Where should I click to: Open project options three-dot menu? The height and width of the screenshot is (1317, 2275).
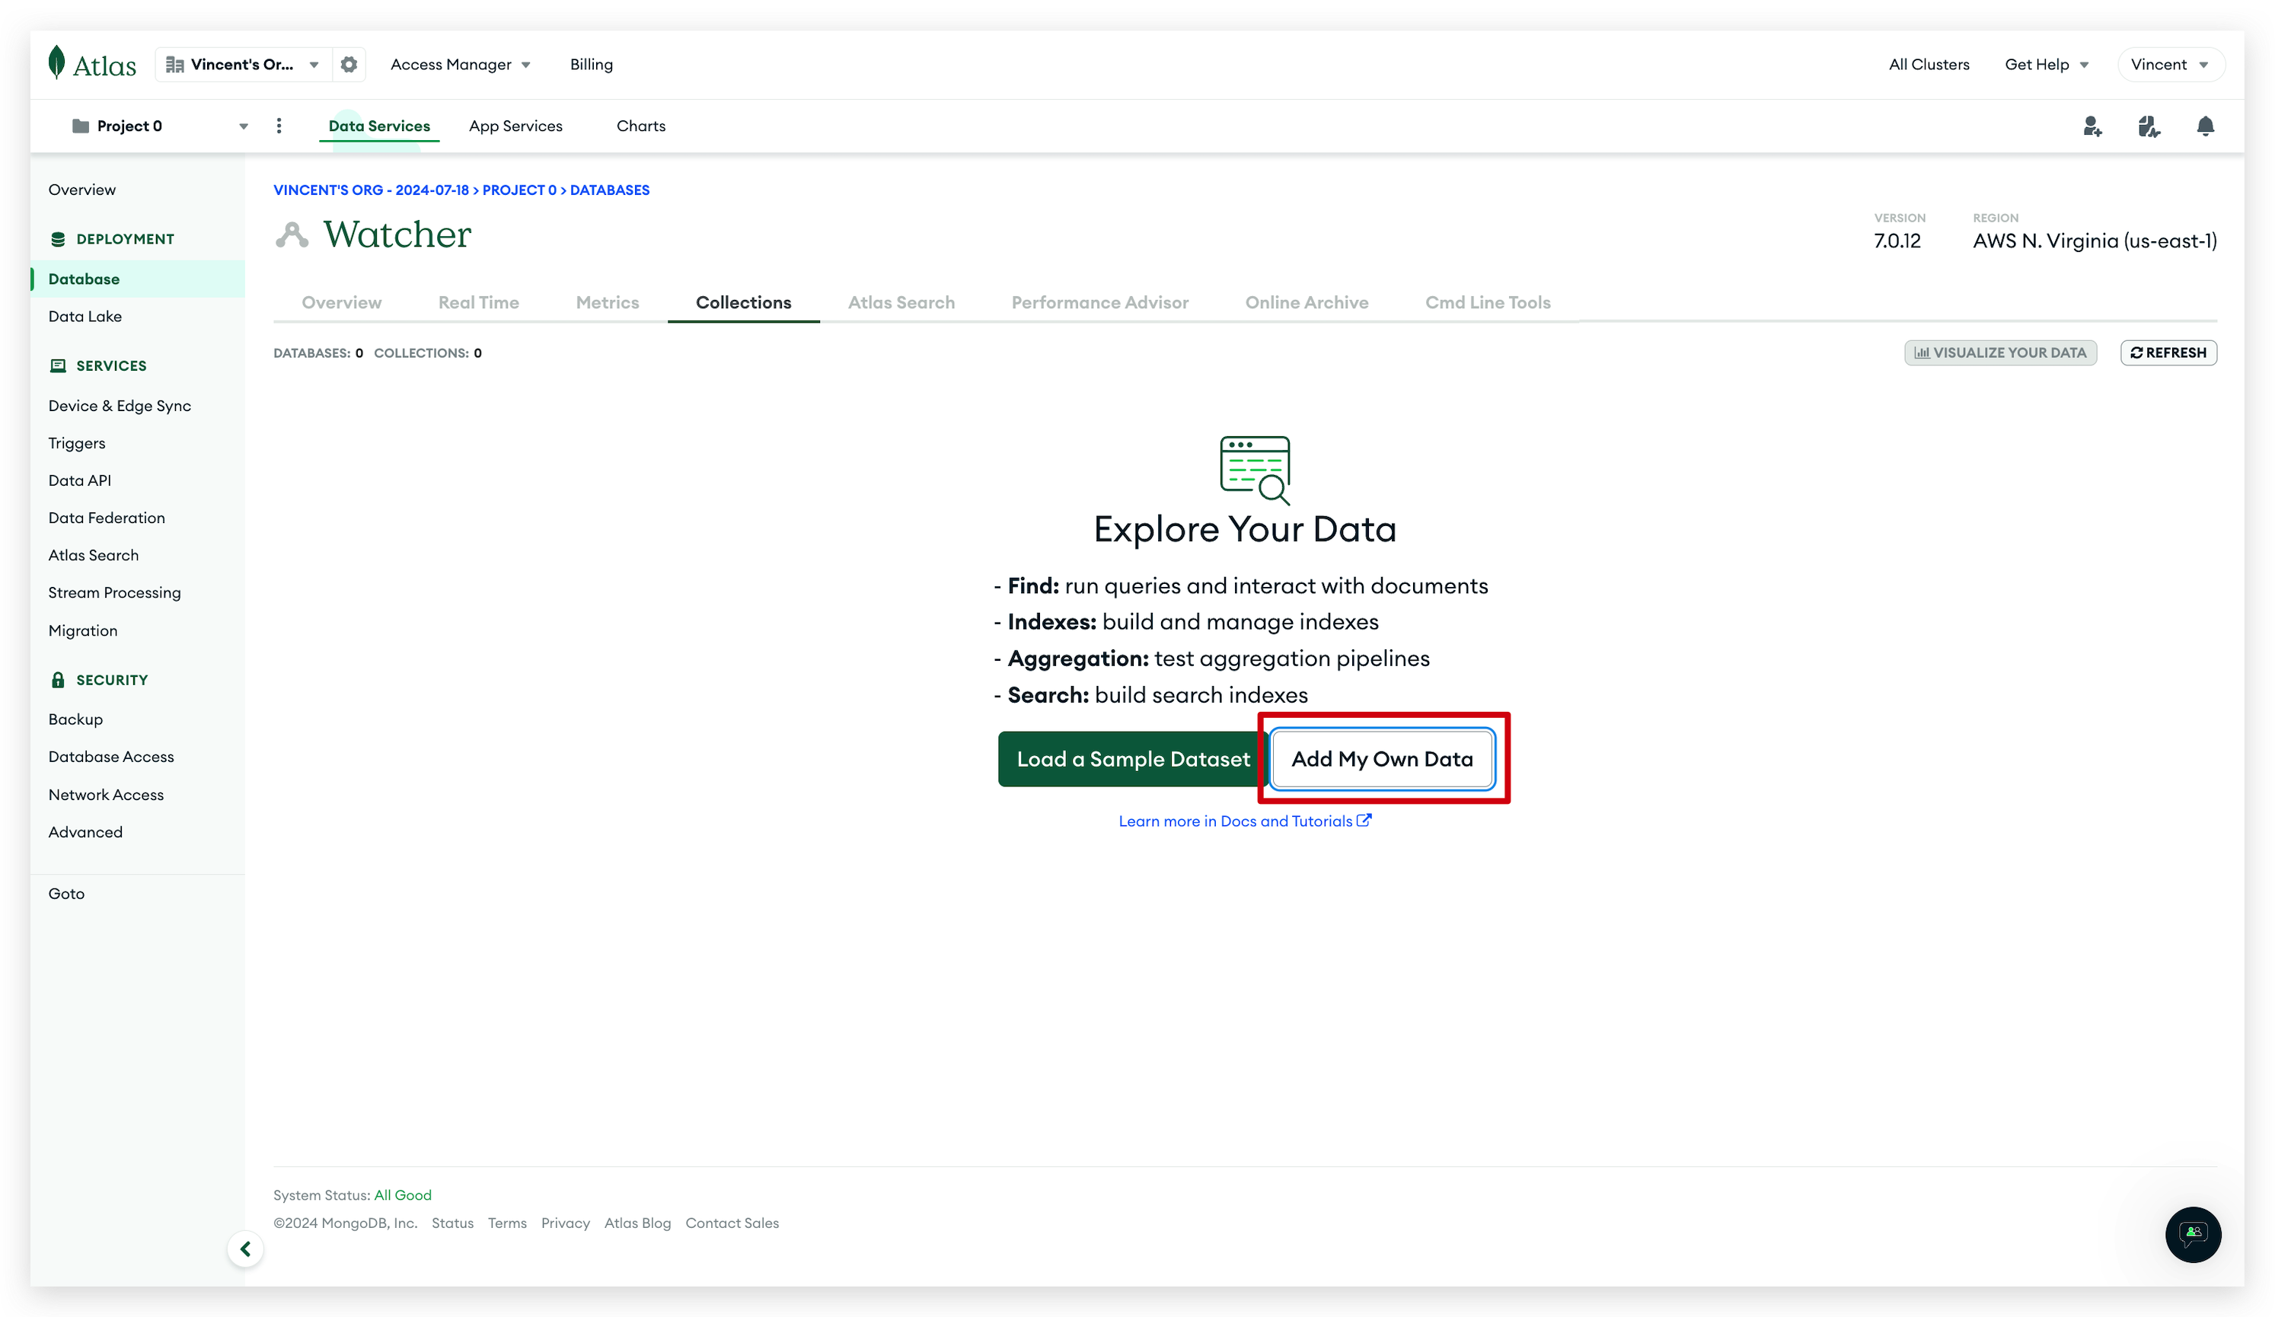click(279, 126)
